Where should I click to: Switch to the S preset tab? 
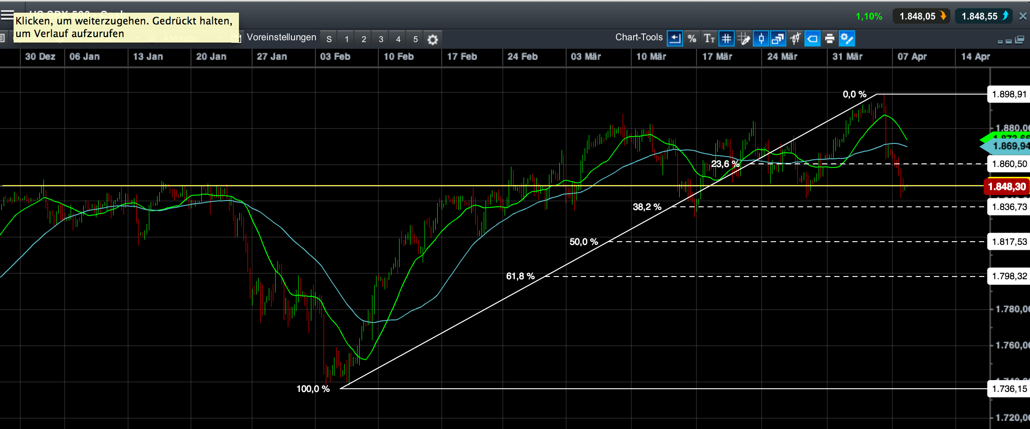[329, 39]
